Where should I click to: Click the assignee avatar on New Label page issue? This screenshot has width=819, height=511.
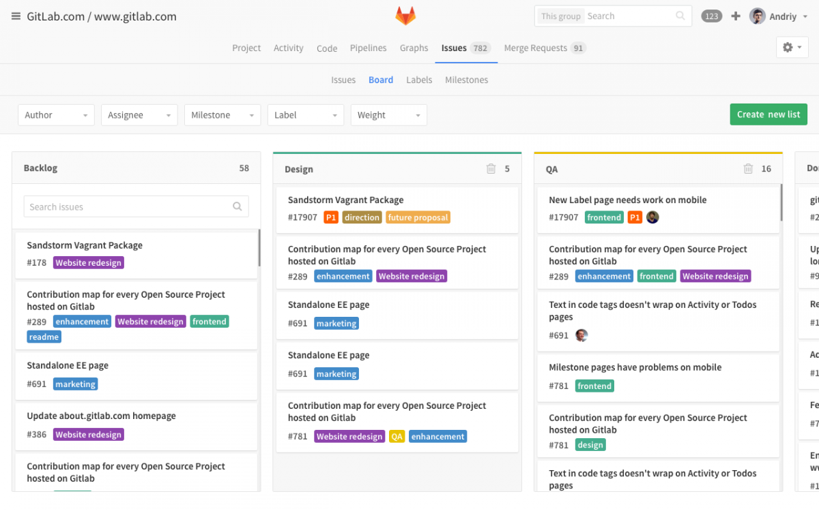pyautogui.click(x=652, y=217)
